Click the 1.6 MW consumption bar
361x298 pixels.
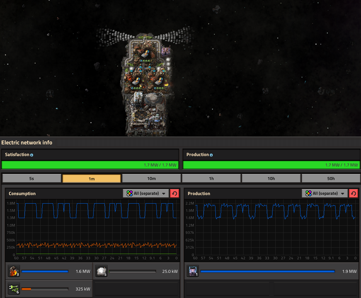click(x=45, y=271)
